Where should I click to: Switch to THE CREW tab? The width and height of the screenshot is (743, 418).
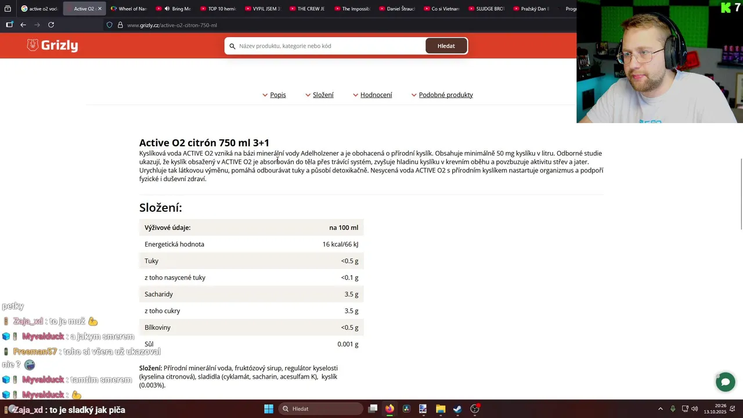click(307, 9)
